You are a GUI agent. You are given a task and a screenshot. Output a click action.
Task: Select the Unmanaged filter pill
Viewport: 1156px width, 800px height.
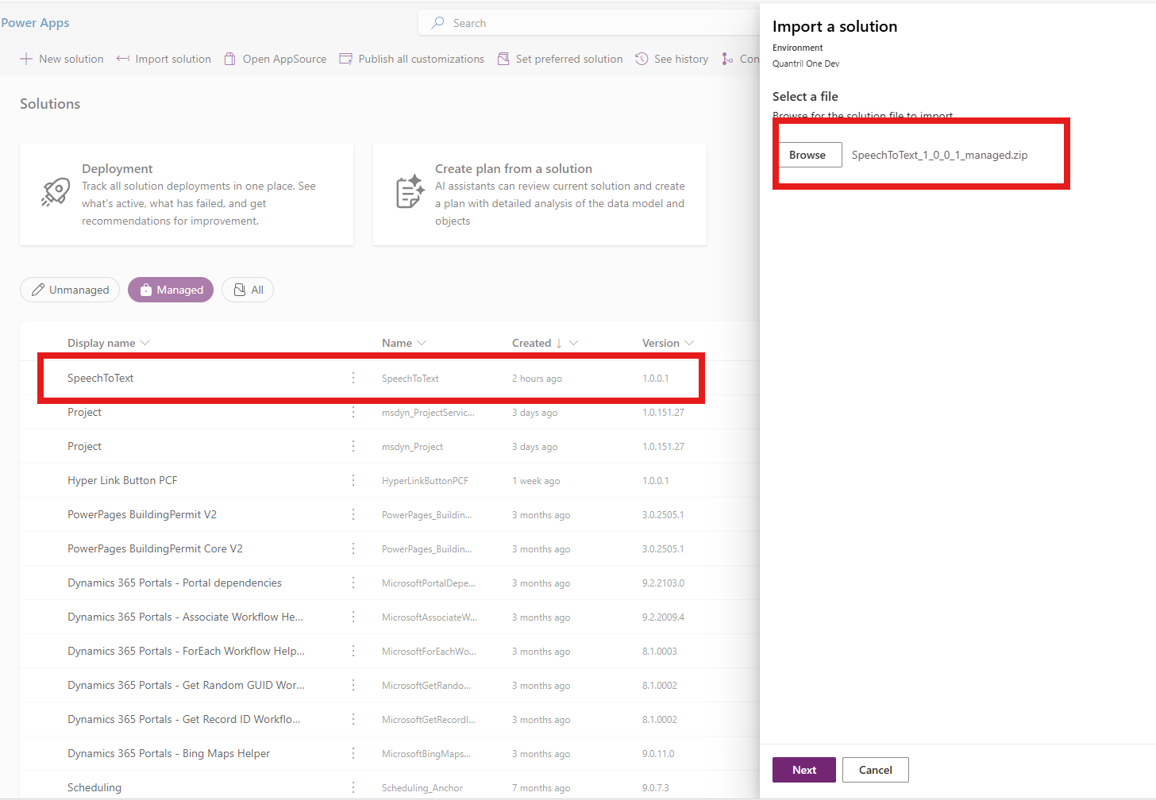(70, 290)
